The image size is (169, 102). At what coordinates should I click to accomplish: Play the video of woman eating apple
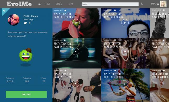[76, 23]
